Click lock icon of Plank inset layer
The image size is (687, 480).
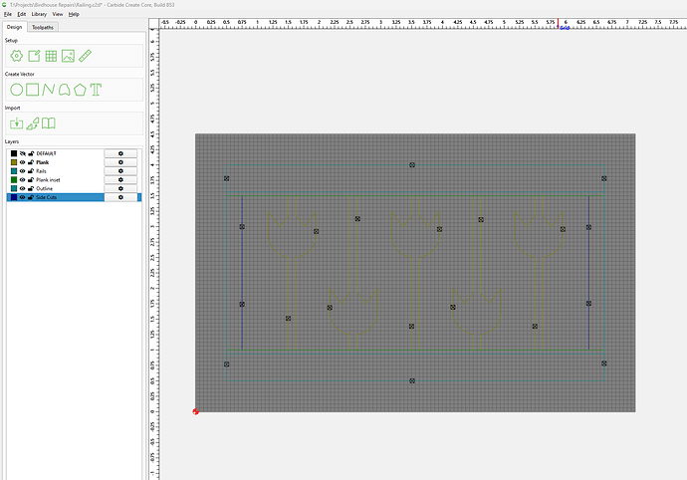31,179
